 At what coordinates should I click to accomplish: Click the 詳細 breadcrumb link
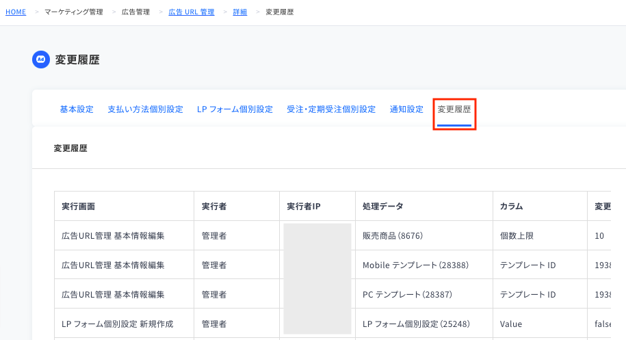click(x=240, y=12)
